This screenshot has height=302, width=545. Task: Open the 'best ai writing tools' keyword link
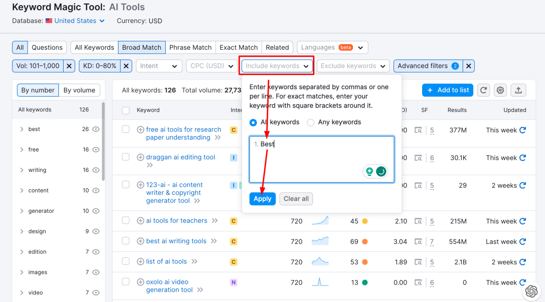[176, 241]
